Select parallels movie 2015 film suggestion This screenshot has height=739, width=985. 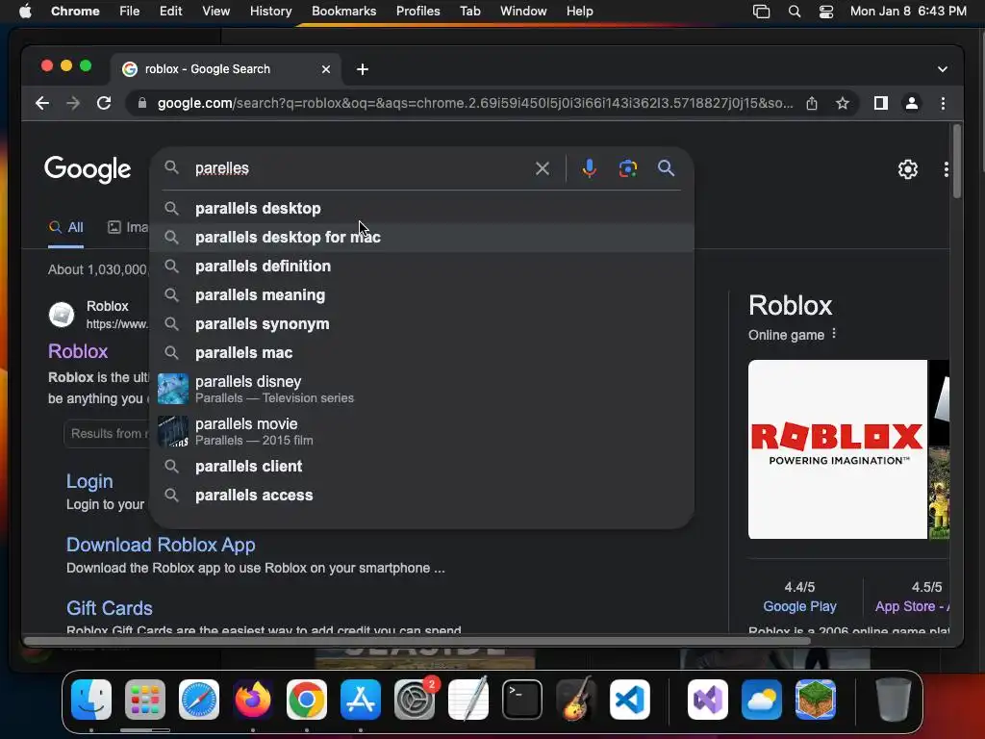[421, 431]
